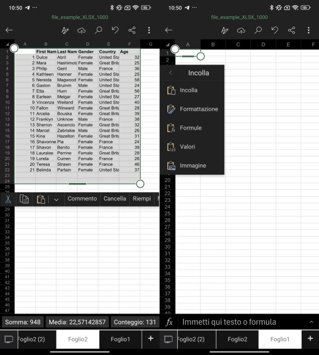Go back using right screen's back arrow
Image resolution: width=319 pixels, height=355 pixels.
(x=169, y=30)
